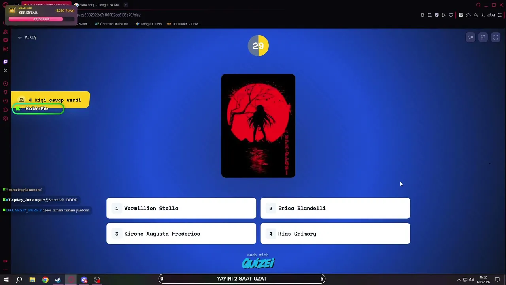506x285 pixels.
Task: Open X (Twitter) in the browser sidebar
Action: pos(6,70)
